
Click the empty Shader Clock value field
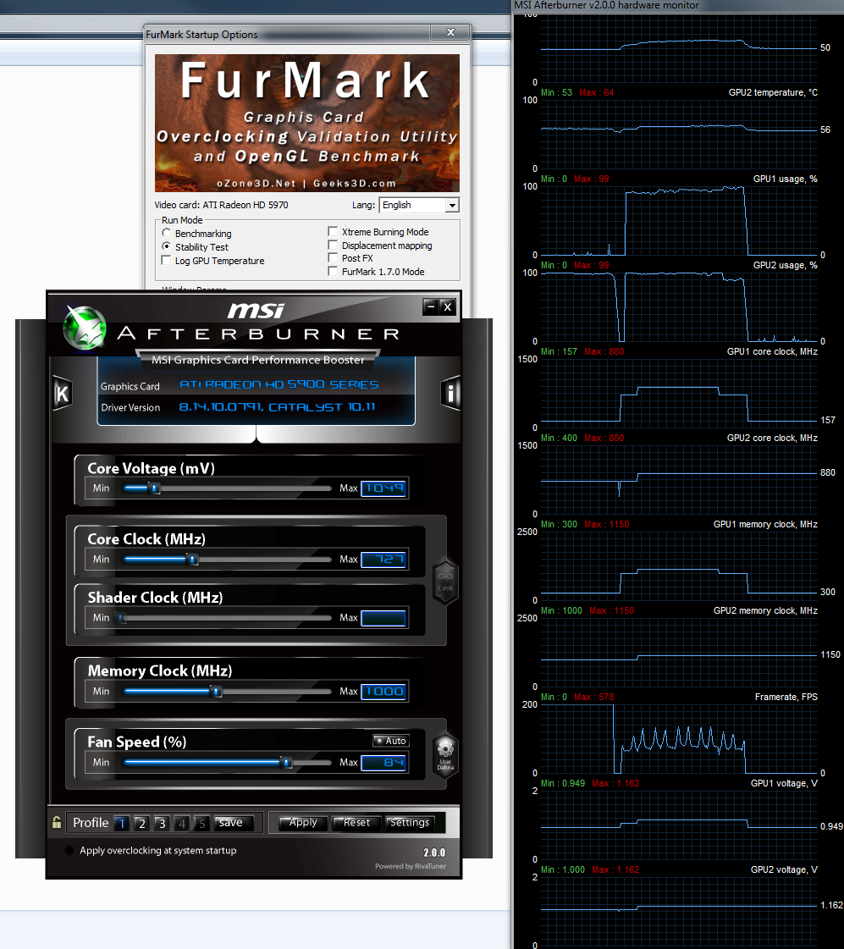coord(383,618)
